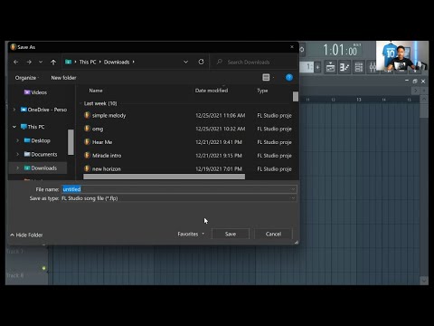The height and width of the screenshot is (326, 434).
Task: Open view options dropdown arrow
Action: pyautogui.click(x=273, y=78)
